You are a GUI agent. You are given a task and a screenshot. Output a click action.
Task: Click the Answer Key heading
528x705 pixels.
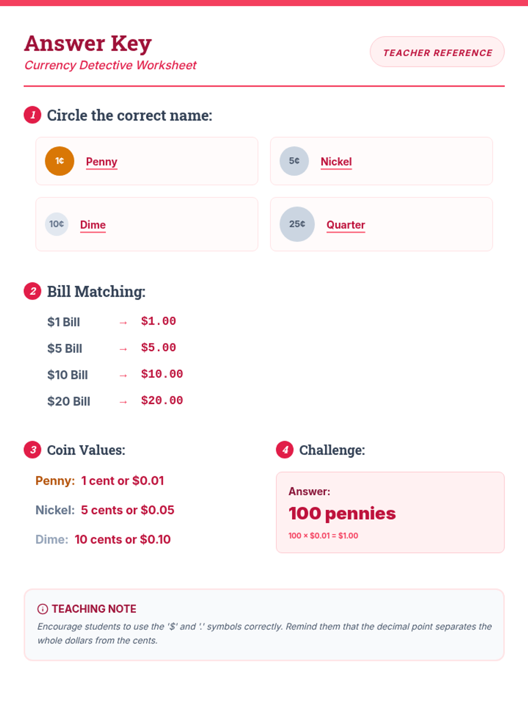click(88, 43)
